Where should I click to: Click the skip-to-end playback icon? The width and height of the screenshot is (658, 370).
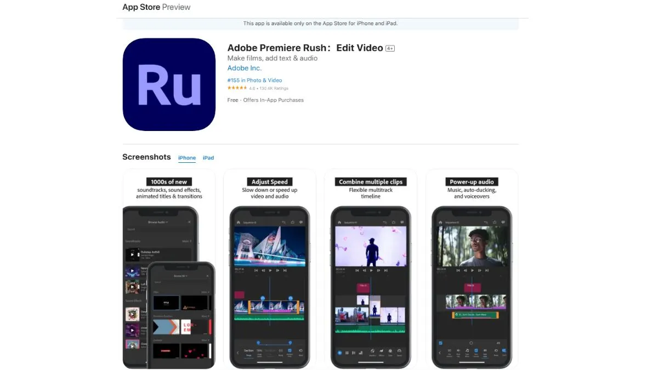(284, 270)
